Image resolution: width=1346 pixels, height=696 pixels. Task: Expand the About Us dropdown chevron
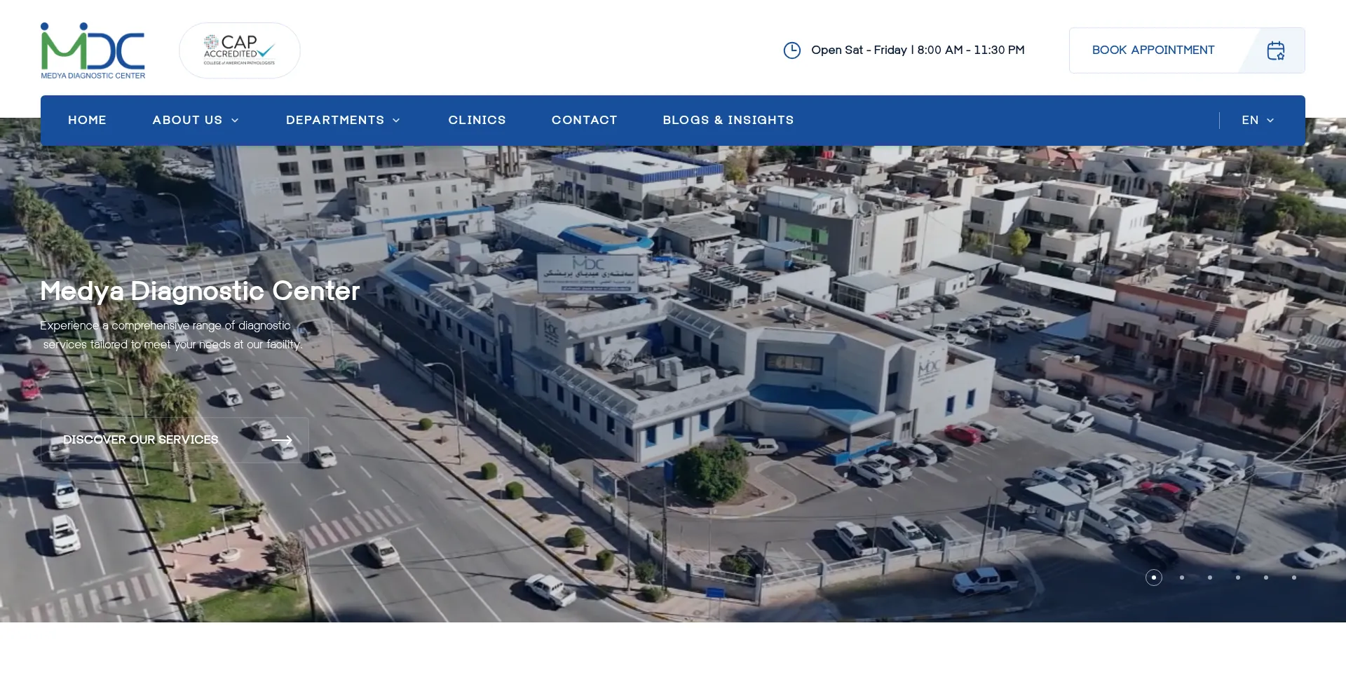(x=235, y=121)
